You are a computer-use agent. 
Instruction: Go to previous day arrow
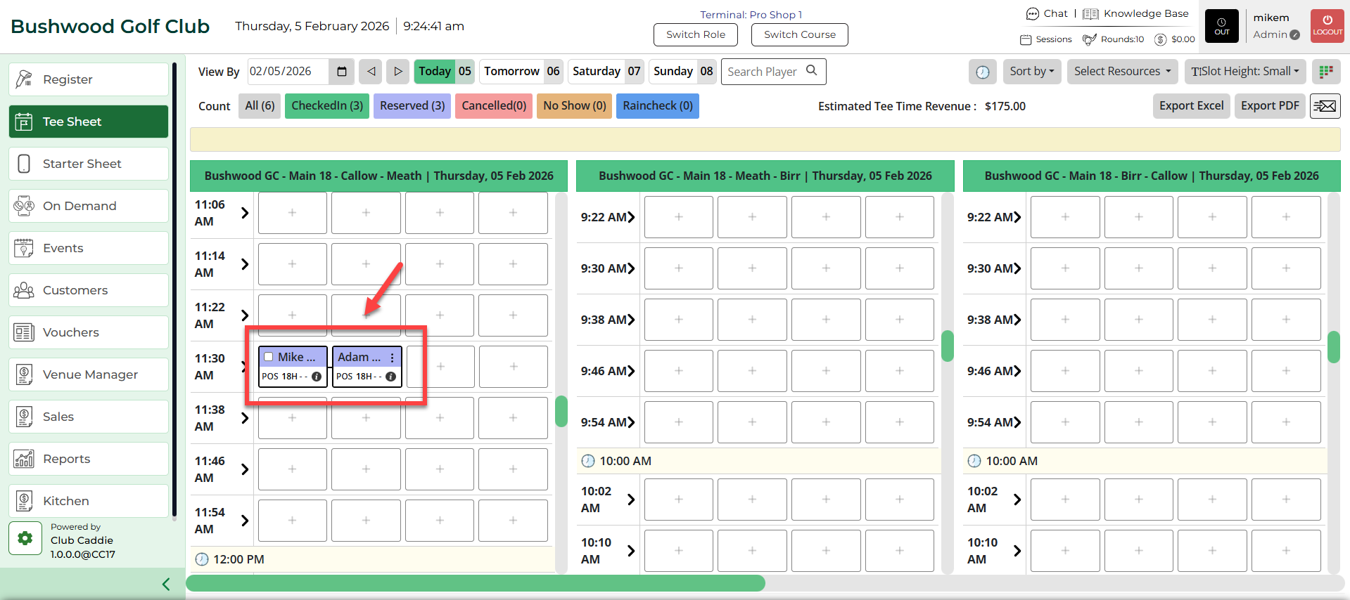pyautogui.click(x=371, y=72)
